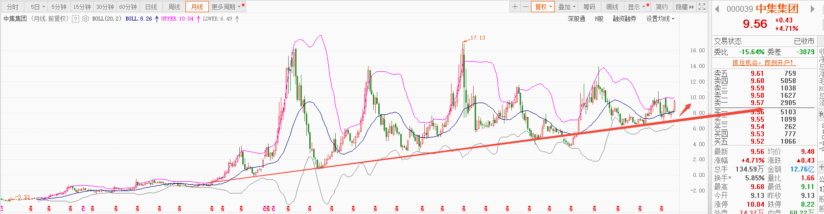Click the 中集集团 title in chart header
This screenshot has height=214, width=824.
15,19
